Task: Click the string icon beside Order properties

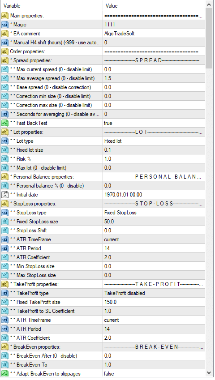Action: 5,51
